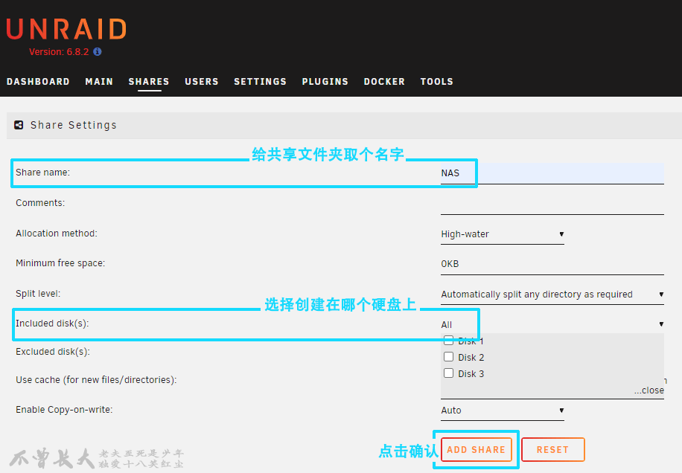
Task: Click the Share name input field
Action: coord(552,173)
